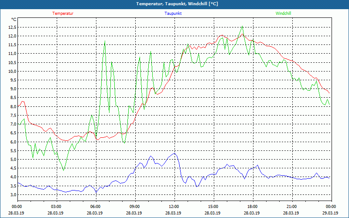This screenshot has width=349, height=218.
Task: Click the 21:00 time axis label
Action: click(291, 207)
